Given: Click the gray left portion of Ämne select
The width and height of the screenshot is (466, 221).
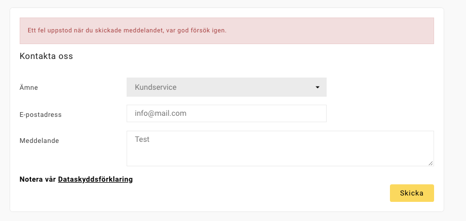Looking at the screenshot, I should click(130, 87).
